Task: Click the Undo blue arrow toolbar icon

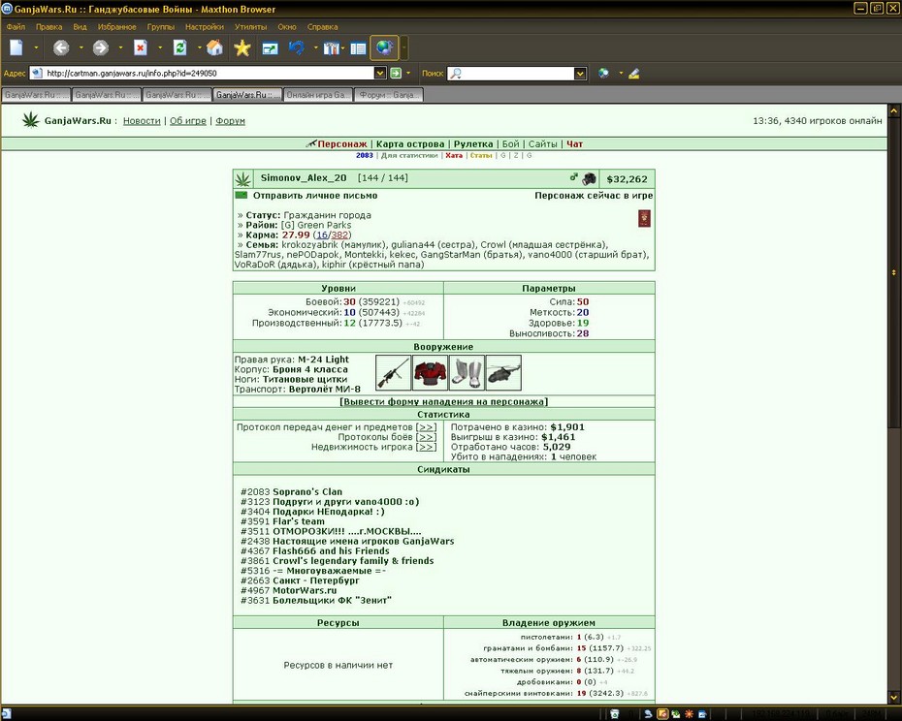Action: tap(296, 47)
